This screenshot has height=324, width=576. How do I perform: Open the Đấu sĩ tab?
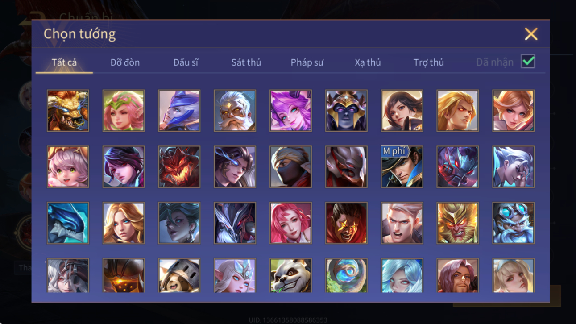click(186, 62)
